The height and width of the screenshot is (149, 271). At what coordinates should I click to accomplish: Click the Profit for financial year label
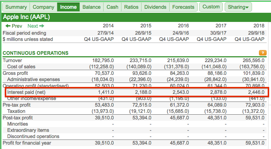click(x=27, y=143)
